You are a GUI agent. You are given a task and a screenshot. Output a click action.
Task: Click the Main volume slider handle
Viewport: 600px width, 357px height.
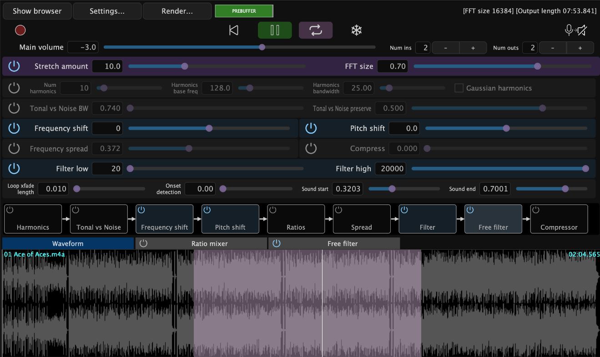(x=262, y=47)
